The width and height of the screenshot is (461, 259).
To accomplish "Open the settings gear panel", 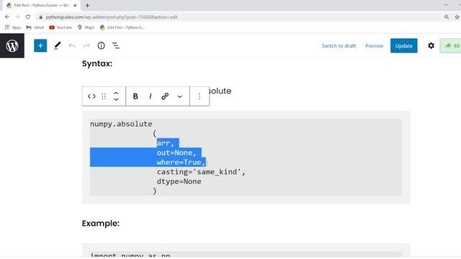I will pyautogui.click(x=431, y=45).
